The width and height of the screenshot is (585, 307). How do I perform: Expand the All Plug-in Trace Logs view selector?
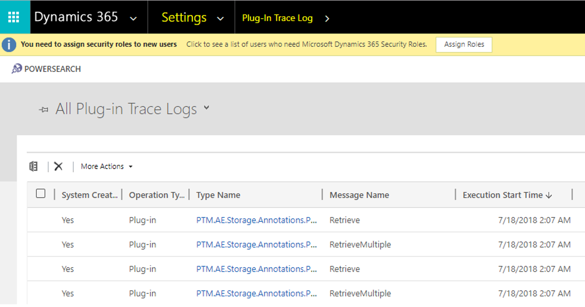pyautogui.click(x=206, y=109)
